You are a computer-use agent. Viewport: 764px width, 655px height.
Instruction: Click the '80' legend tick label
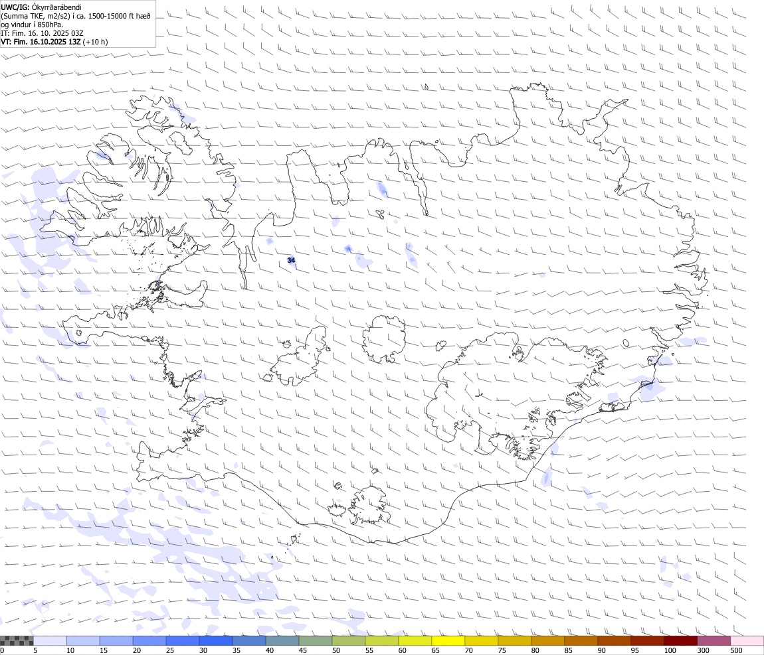tap(535, 650)
